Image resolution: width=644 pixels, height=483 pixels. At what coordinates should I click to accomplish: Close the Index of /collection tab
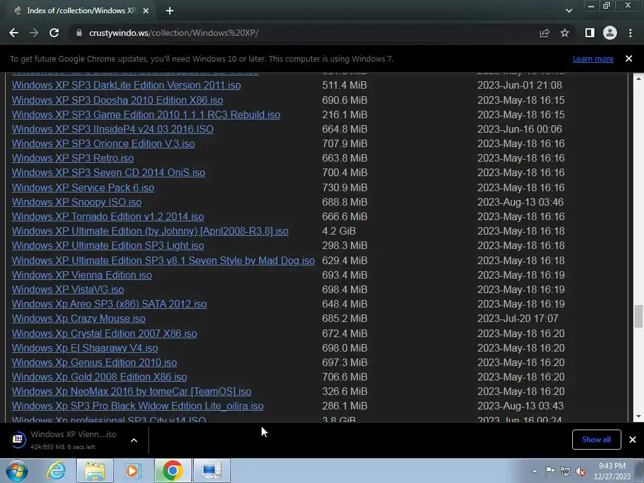[146, 11]
